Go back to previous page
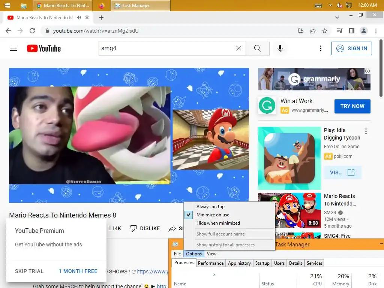This screenshot has height=288, width=384. 8,31
